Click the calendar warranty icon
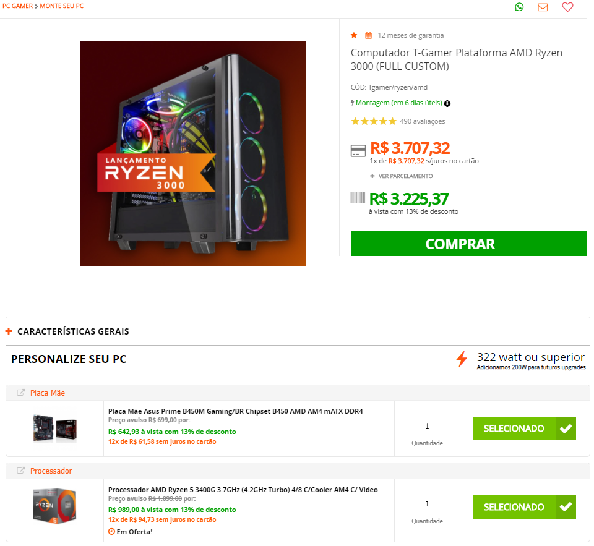 click(368, 36)
